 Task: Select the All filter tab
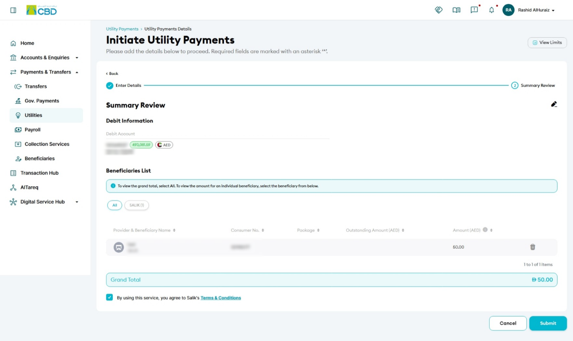click(x=115, y=205)
